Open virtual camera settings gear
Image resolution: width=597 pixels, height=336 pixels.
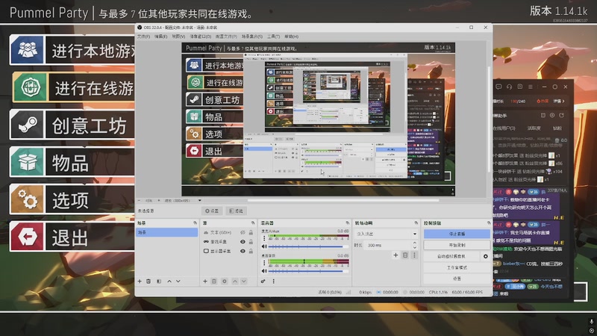[486, 256]
